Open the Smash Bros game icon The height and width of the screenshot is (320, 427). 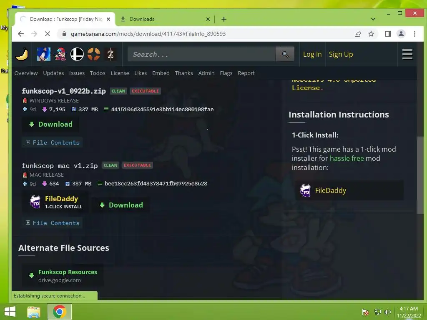77,54
